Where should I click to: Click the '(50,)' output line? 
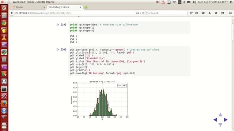click(73, 42)
